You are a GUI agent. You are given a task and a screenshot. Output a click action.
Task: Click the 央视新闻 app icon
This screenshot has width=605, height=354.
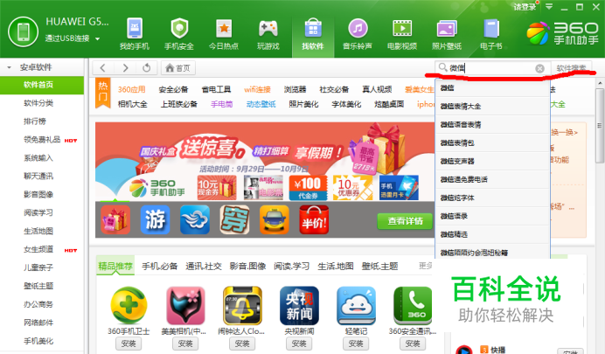pyautogui.click(x=299, y=305)
